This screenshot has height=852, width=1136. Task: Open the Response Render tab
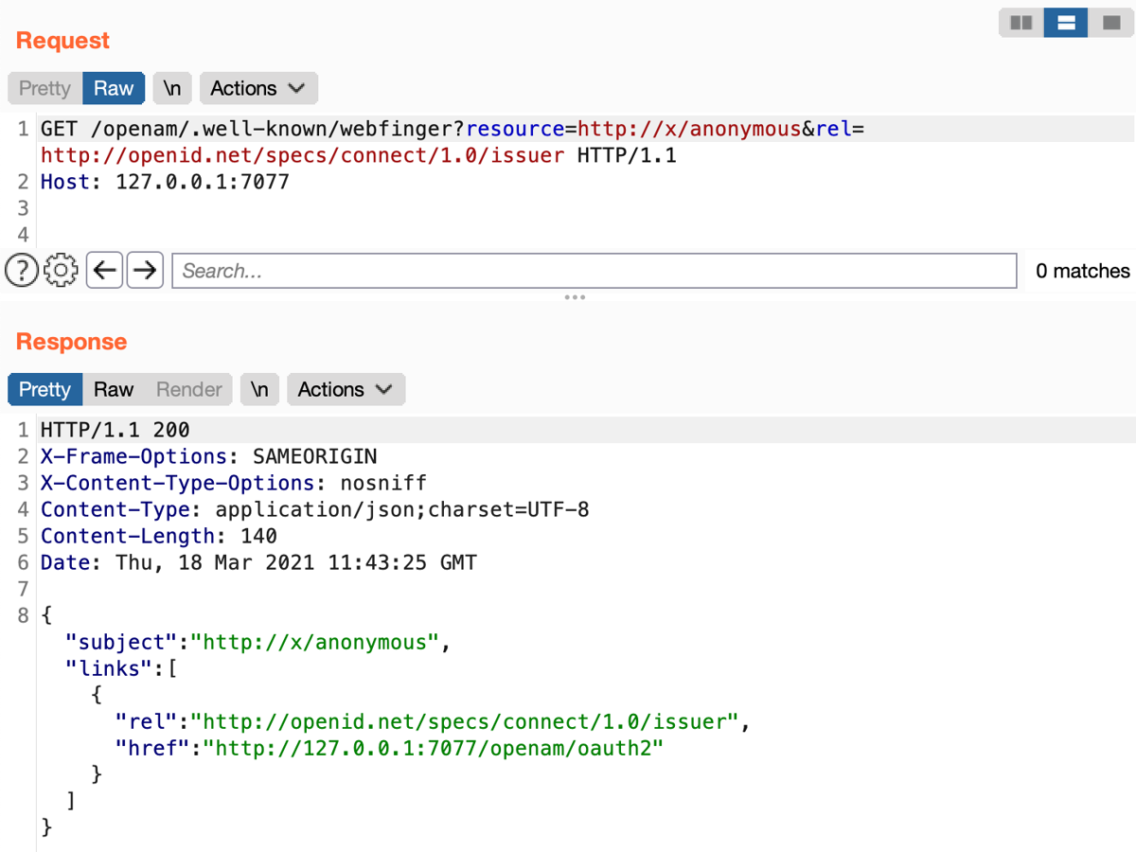188,389
